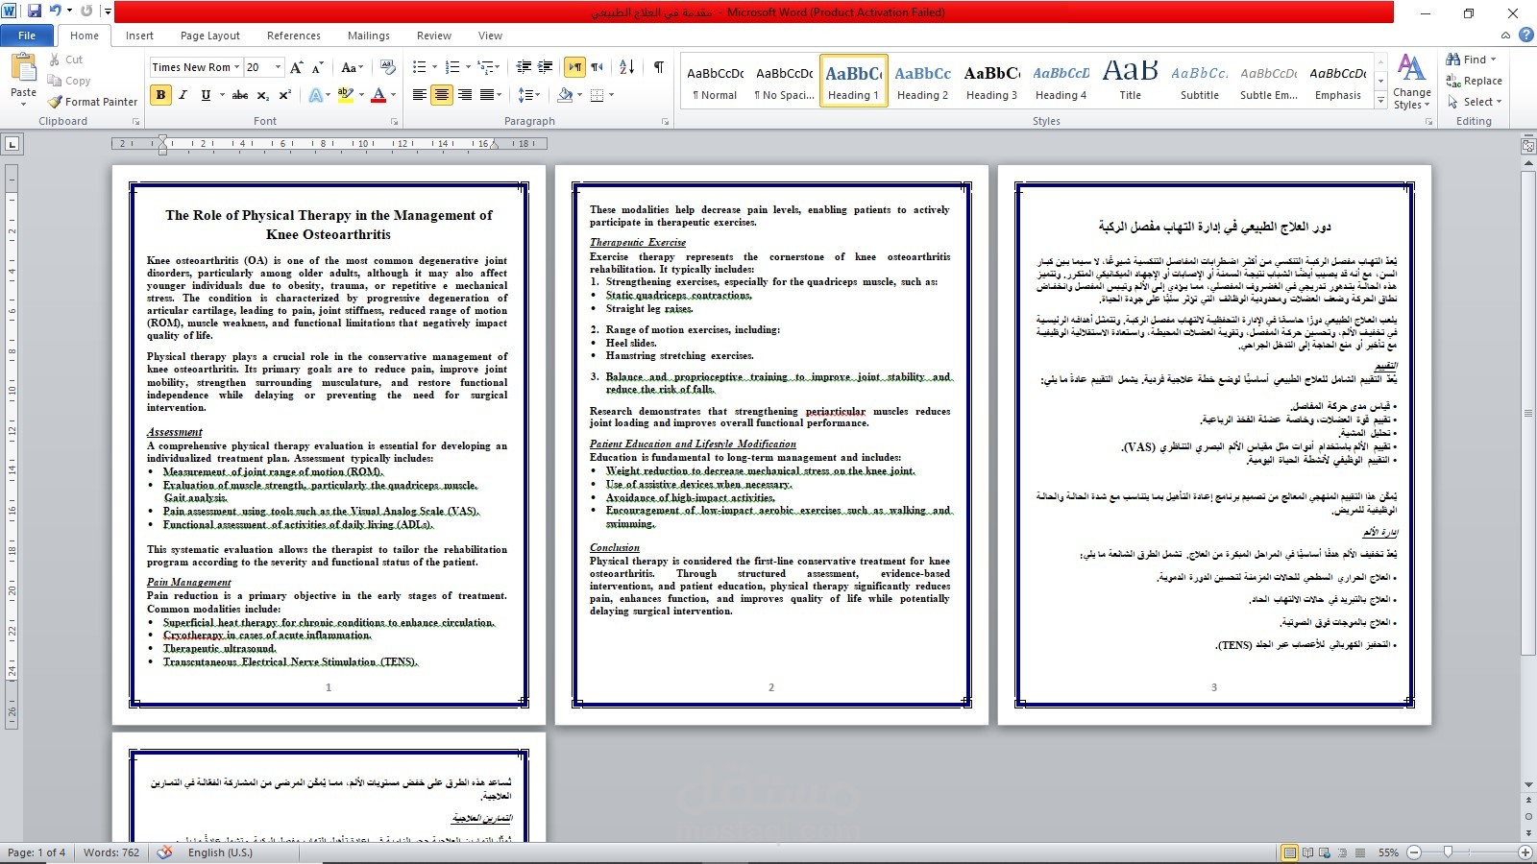Toggle show paragraph marks
The height and width of the screenshot is (864, 1537).
pyautogui.click(x=658, y=67)
